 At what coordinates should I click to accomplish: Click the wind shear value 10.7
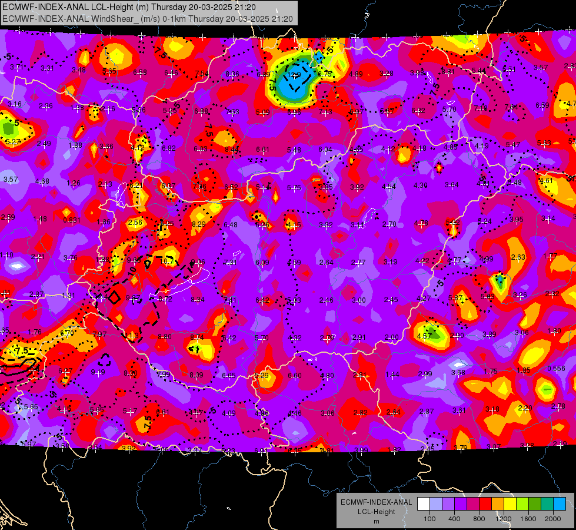coord(167,261)
